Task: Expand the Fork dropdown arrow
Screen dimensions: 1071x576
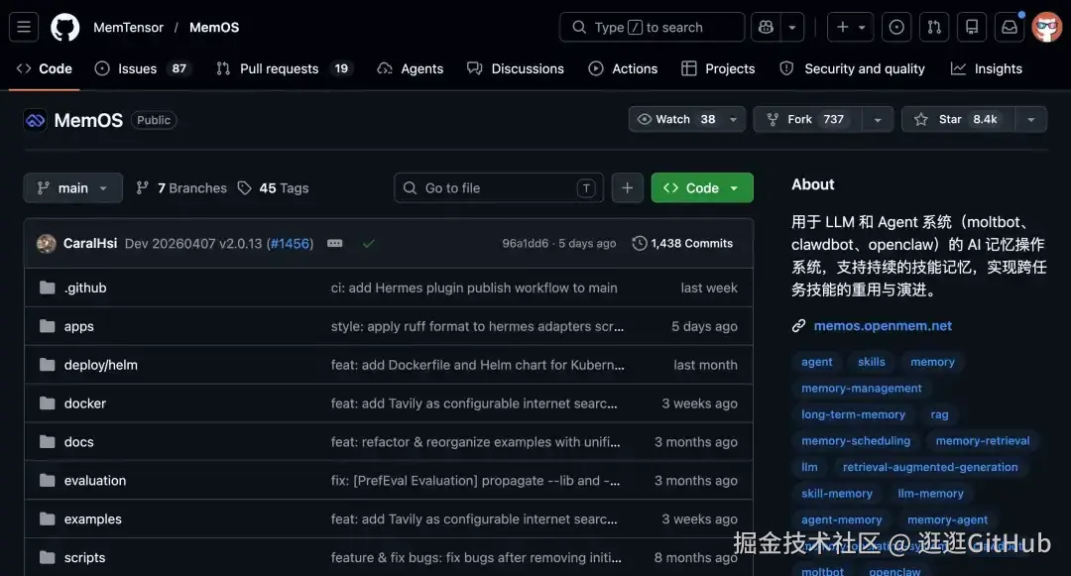Action: click(878, 119)
